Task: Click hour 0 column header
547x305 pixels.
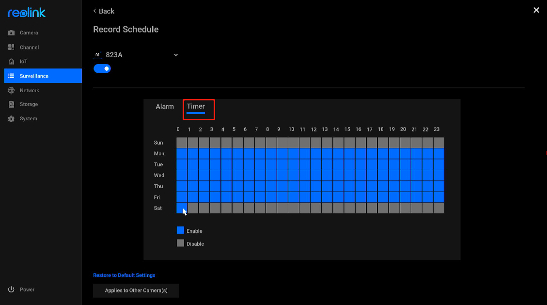Action: click(178, 129)
